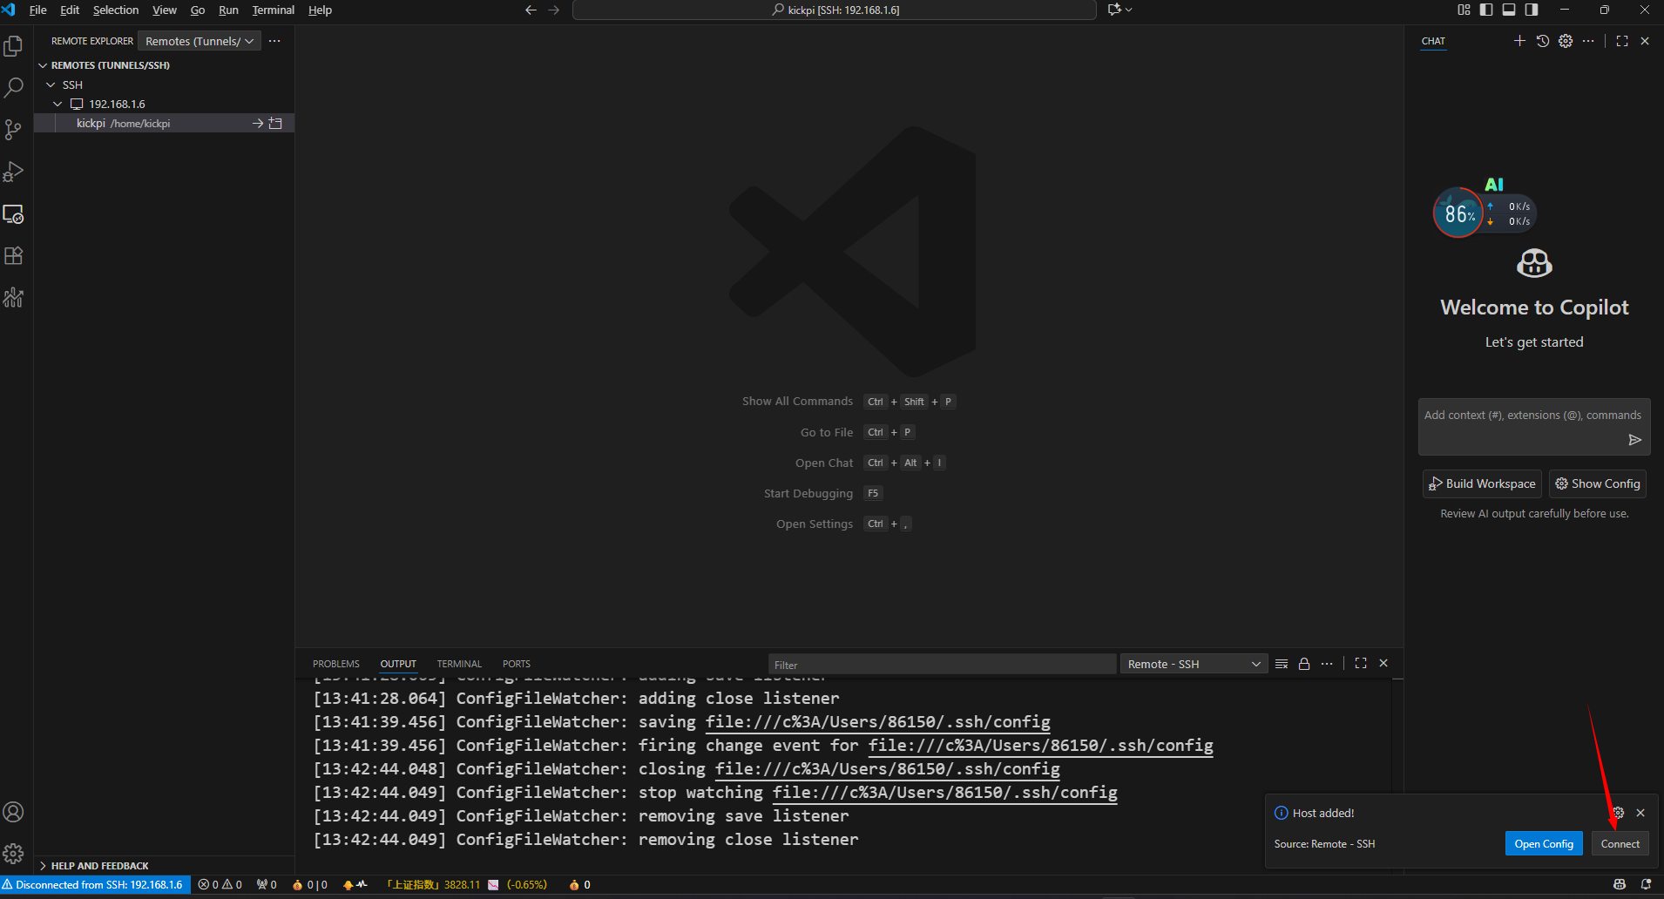Open Remote Explorer icon in activity bar

(13, 213)
